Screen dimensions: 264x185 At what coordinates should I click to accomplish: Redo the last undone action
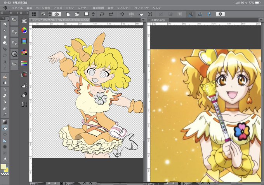pyautogui.click(x=111, y=14)
